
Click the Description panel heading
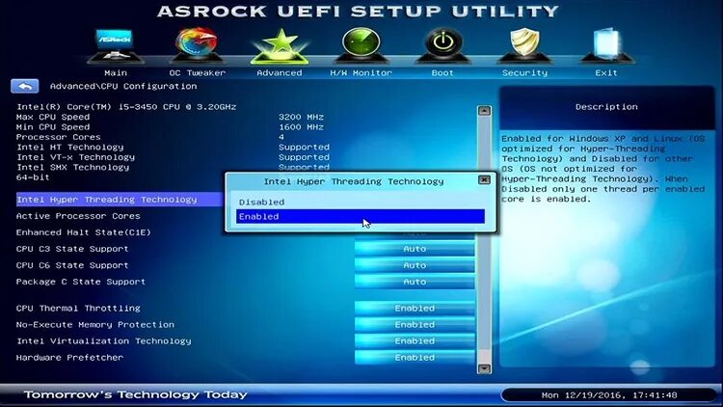pyautogui.click(x=606, y=107)
